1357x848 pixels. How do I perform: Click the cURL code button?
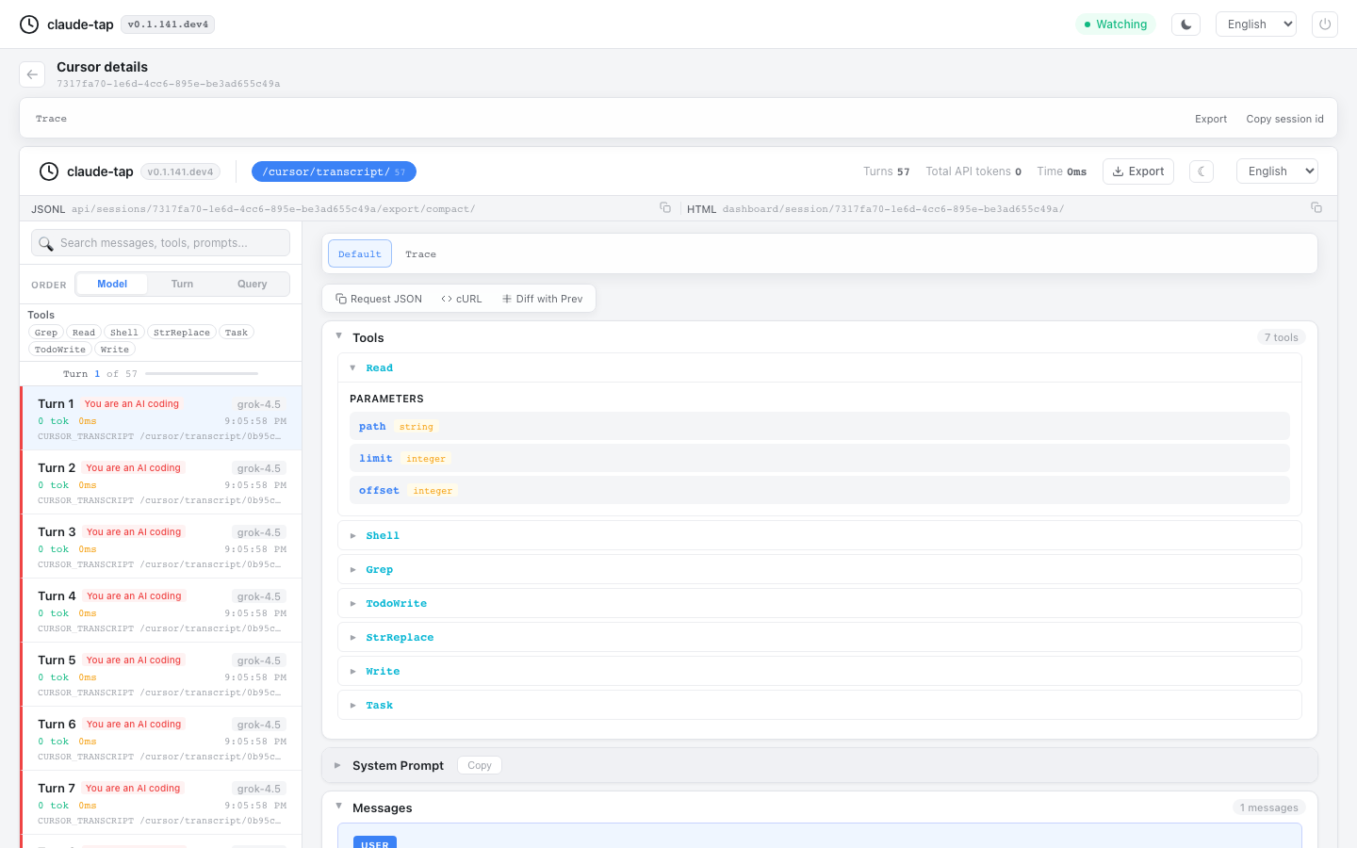tap(462, 299)
